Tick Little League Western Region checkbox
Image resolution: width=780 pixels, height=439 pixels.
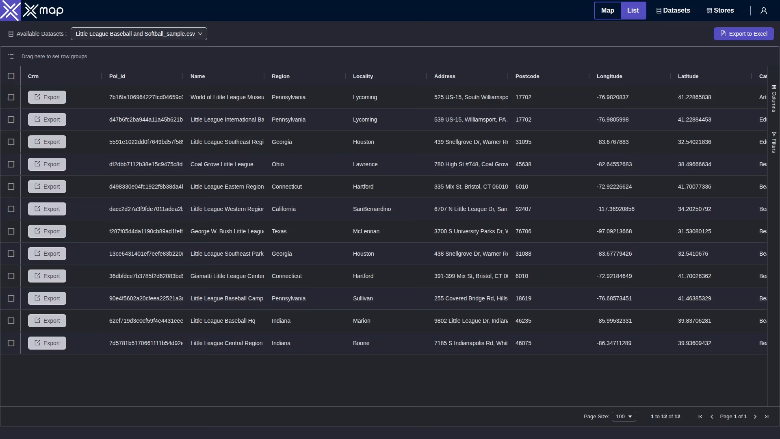11,209
